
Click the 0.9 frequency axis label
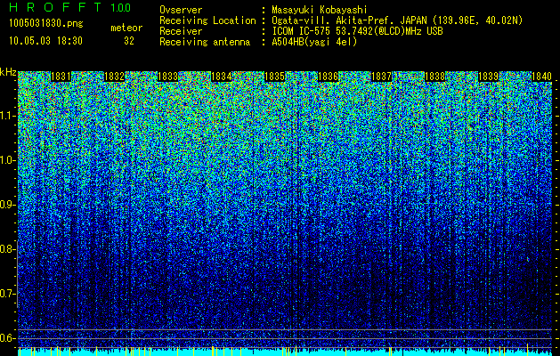tap(8, 205)
